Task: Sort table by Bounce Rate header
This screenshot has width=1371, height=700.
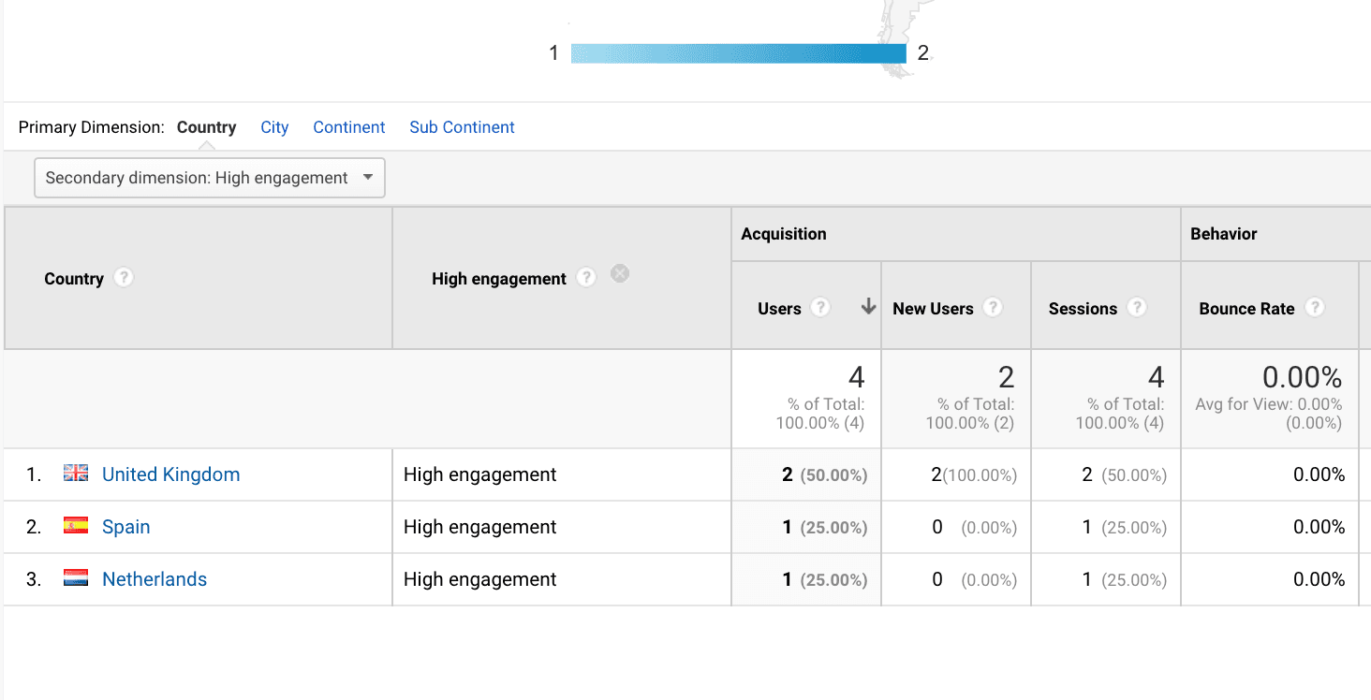Action: 1246,309
